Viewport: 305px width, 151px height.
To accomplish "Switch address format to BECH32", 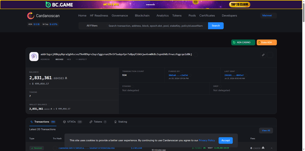I will 59,59.
